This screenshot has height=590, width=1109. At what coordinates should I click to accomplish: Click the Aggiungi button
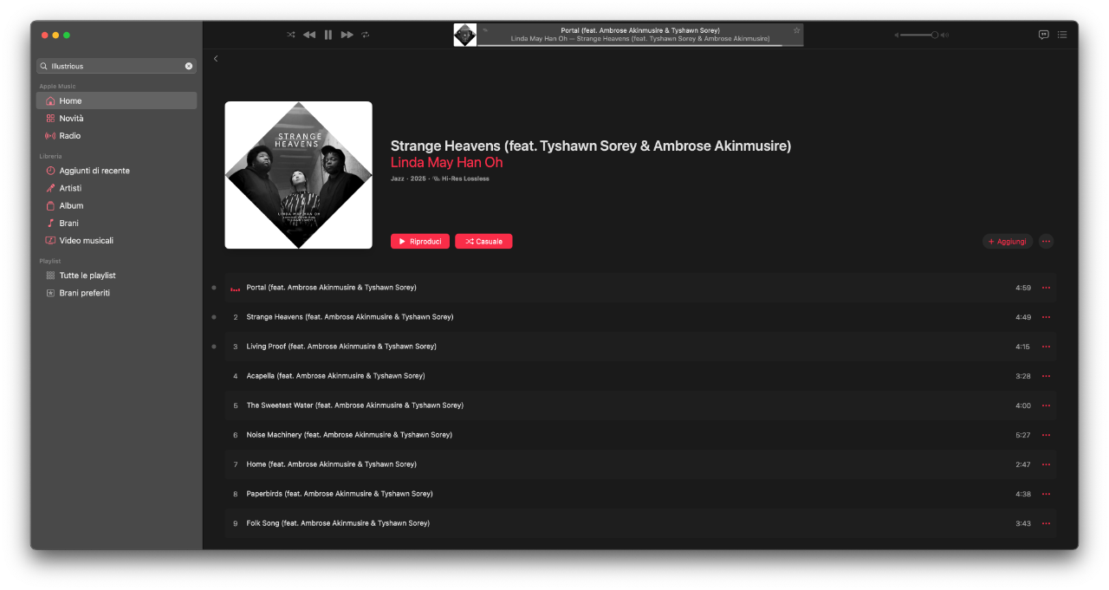[1008, 242]
